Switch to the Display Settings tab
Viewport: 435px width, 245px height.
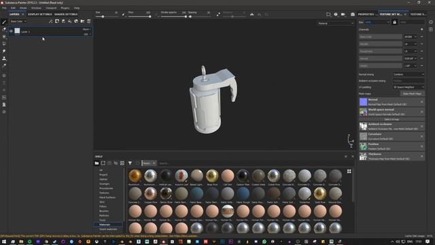(39, 14)
